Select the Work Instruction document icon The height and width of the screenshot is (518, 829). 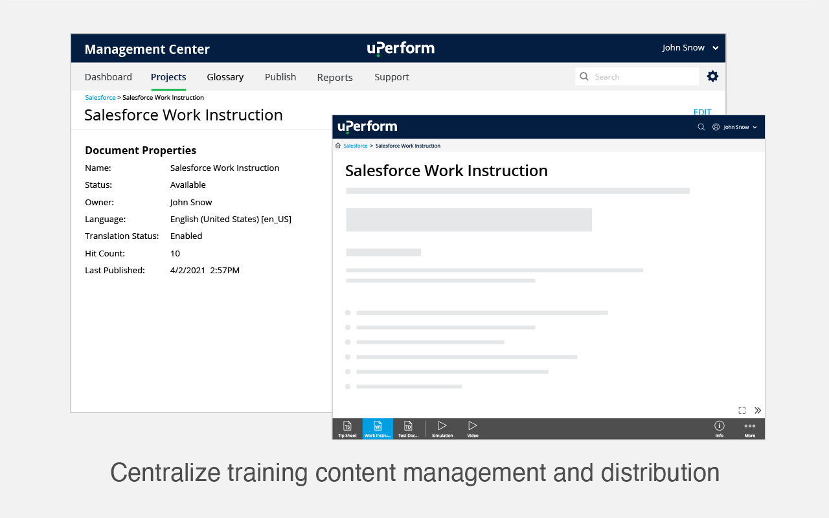tap(378, 429)
